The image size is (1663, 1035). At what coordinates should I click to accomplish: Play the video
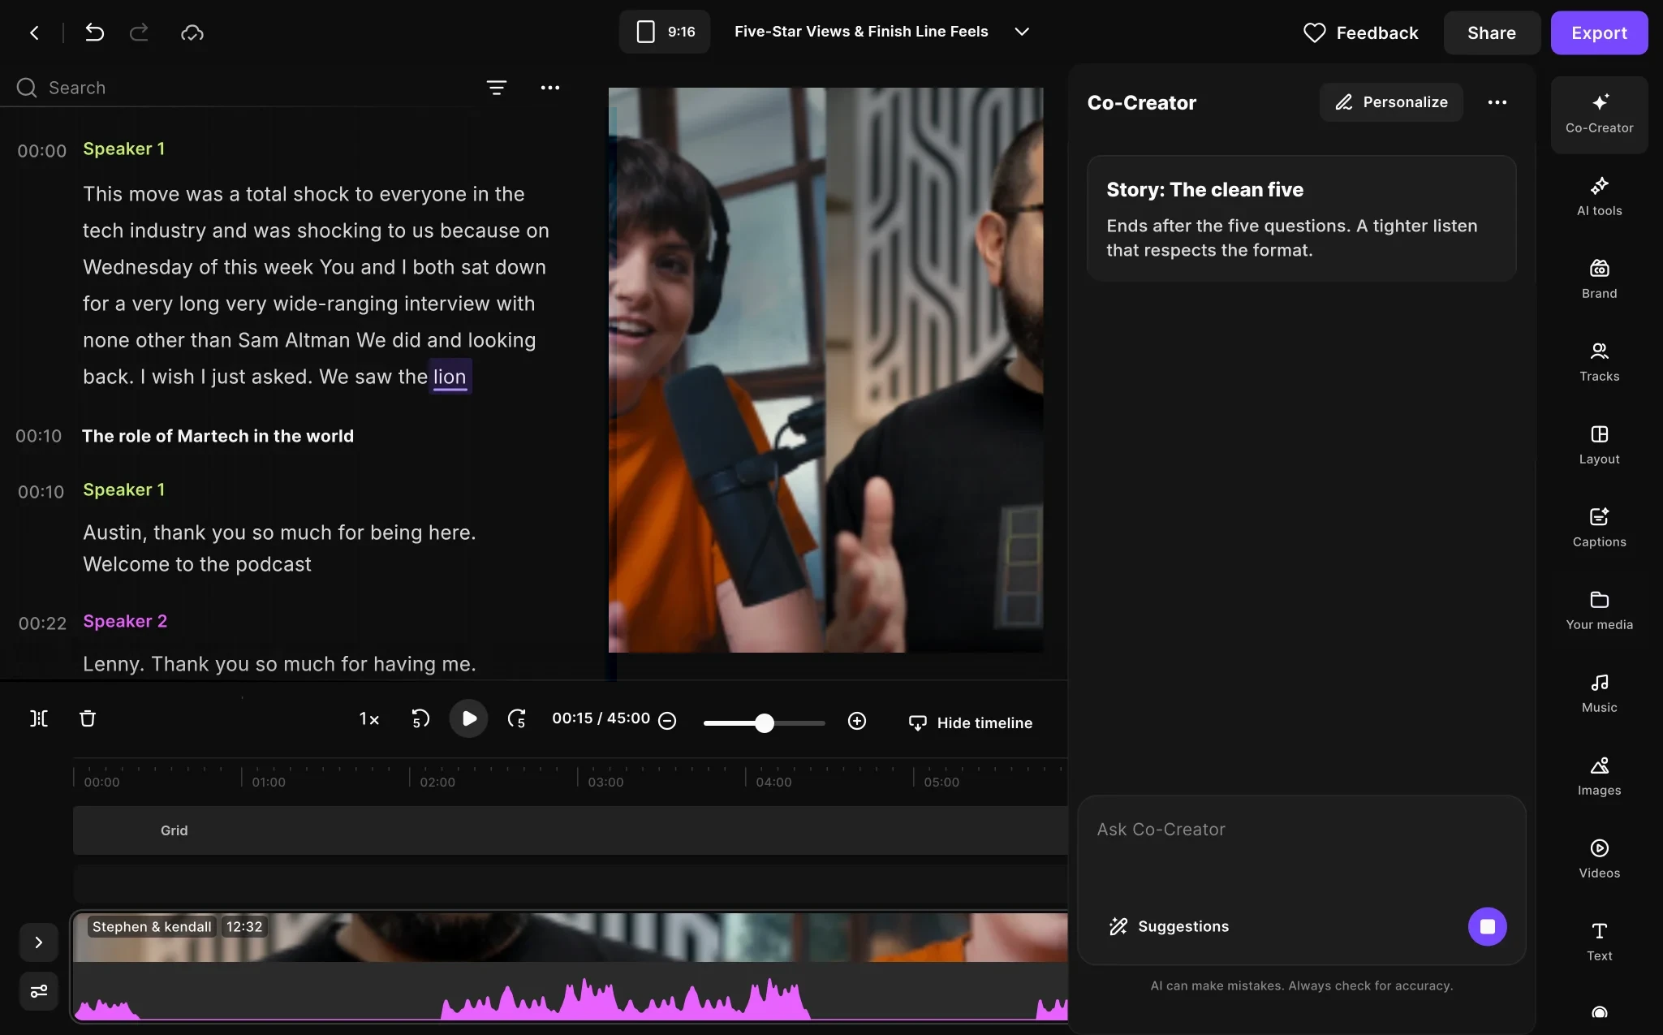[468, 718]
